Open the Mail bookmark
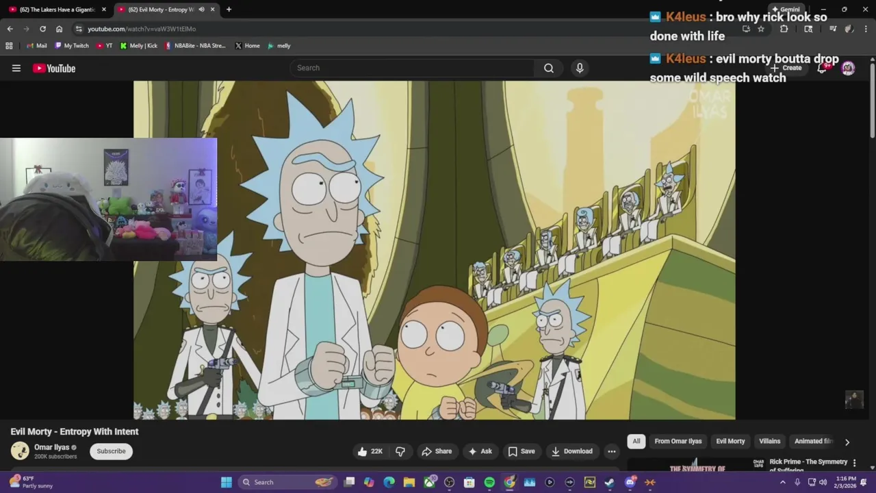 click(x=37, y=46)
